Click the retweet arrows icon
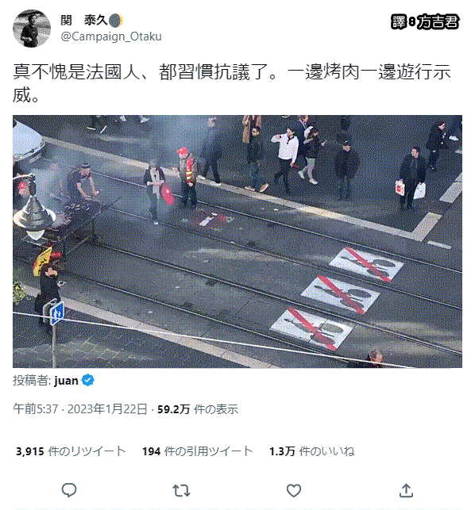Viewport: 475px width, 510px height. tap(181, 490)
